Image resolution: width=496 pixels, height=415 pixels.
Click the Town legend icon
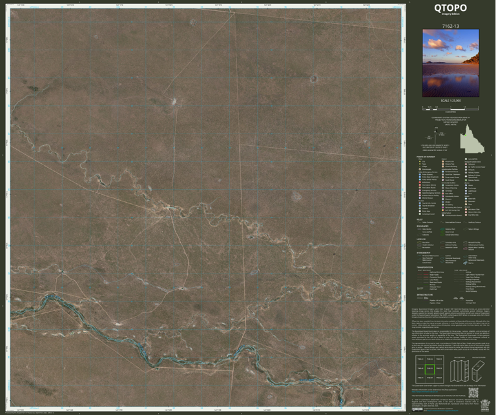(420, 164)
